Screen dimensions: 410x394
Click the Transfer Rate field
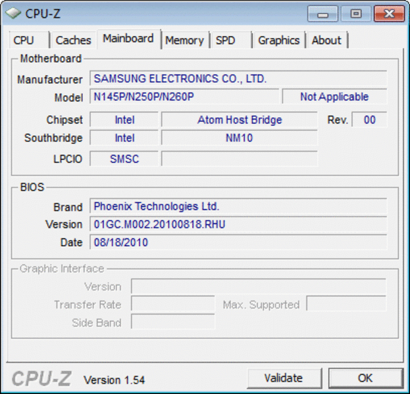click(x=173, y=304)
